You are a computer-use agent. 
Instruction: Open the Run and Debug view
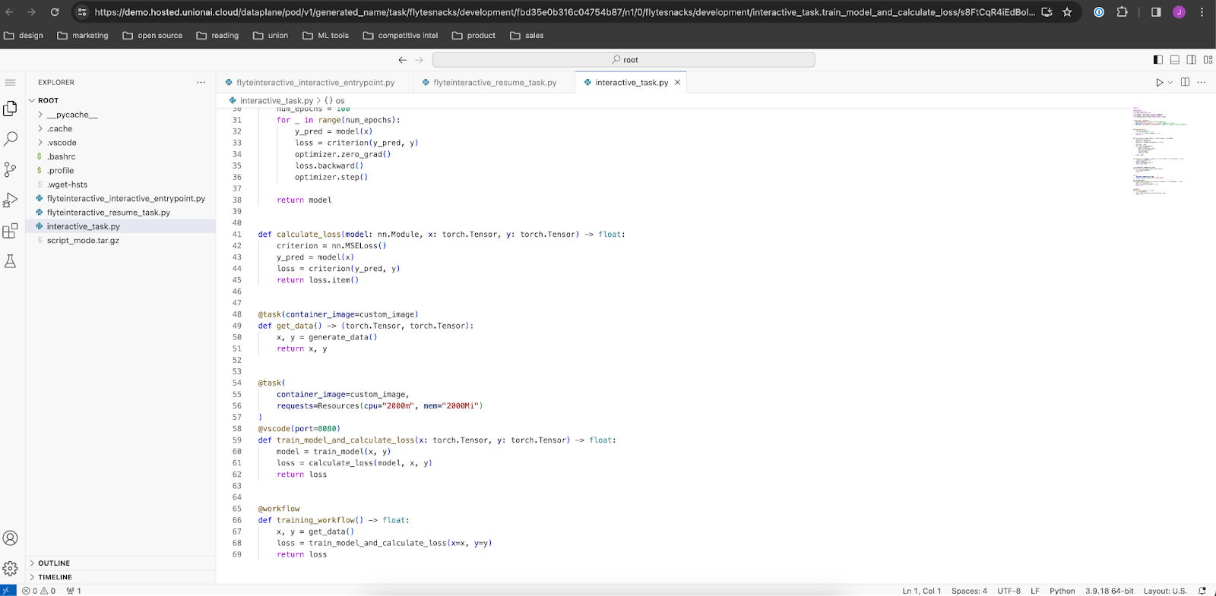click(11, 200)
